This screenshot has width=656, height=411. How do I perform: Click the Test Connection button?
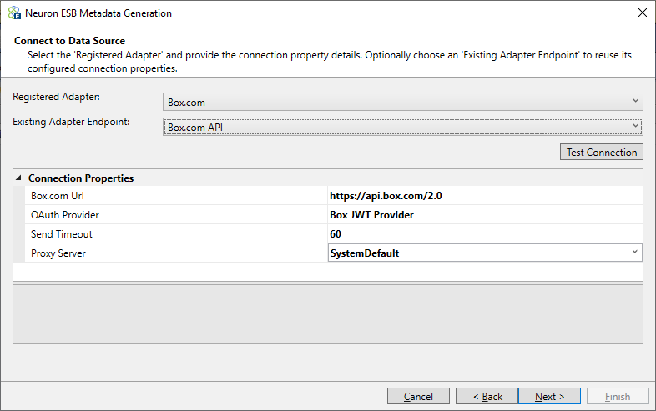tap(601, 153)
